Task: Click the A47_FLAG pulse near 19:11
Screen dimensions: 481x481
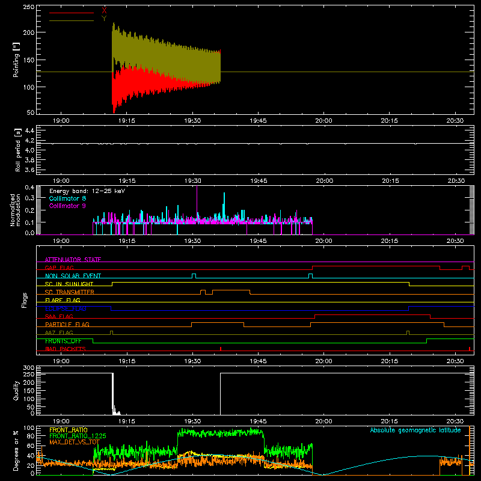Action: [111, 332]
